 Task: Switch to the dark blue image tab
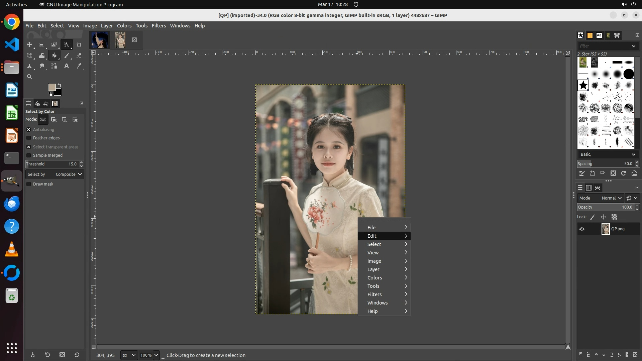point(100,40)
